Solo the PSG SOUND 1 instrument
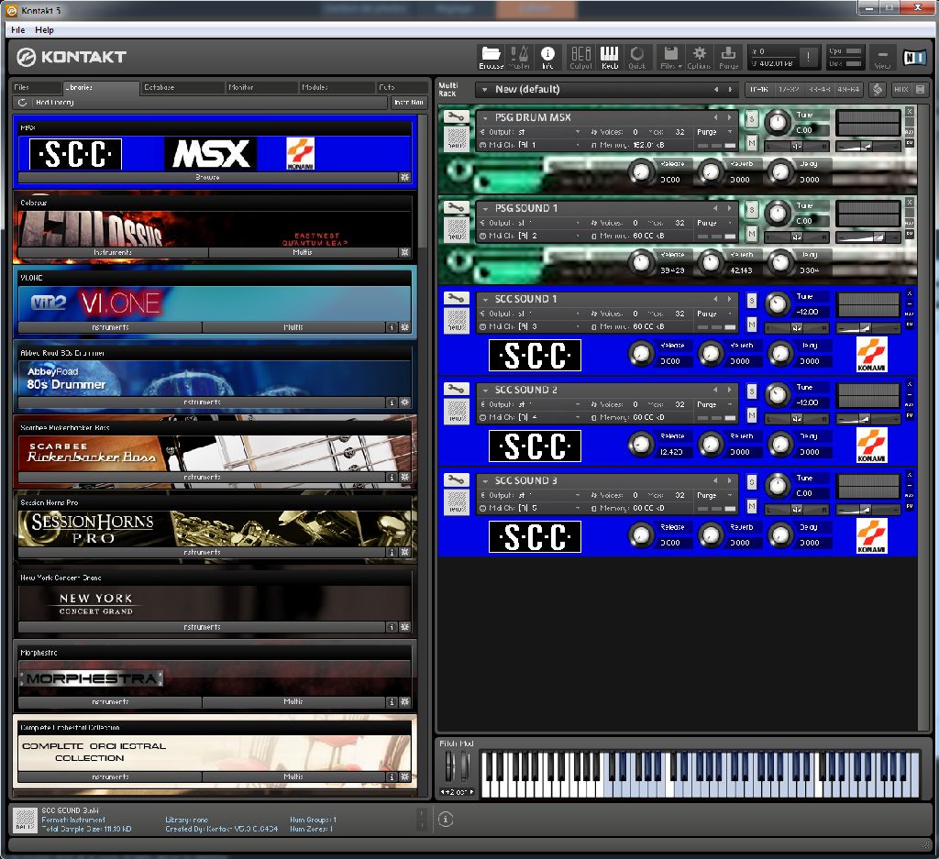Image resolution: width=939 pixels, height=859 pixels. point(752,210)
